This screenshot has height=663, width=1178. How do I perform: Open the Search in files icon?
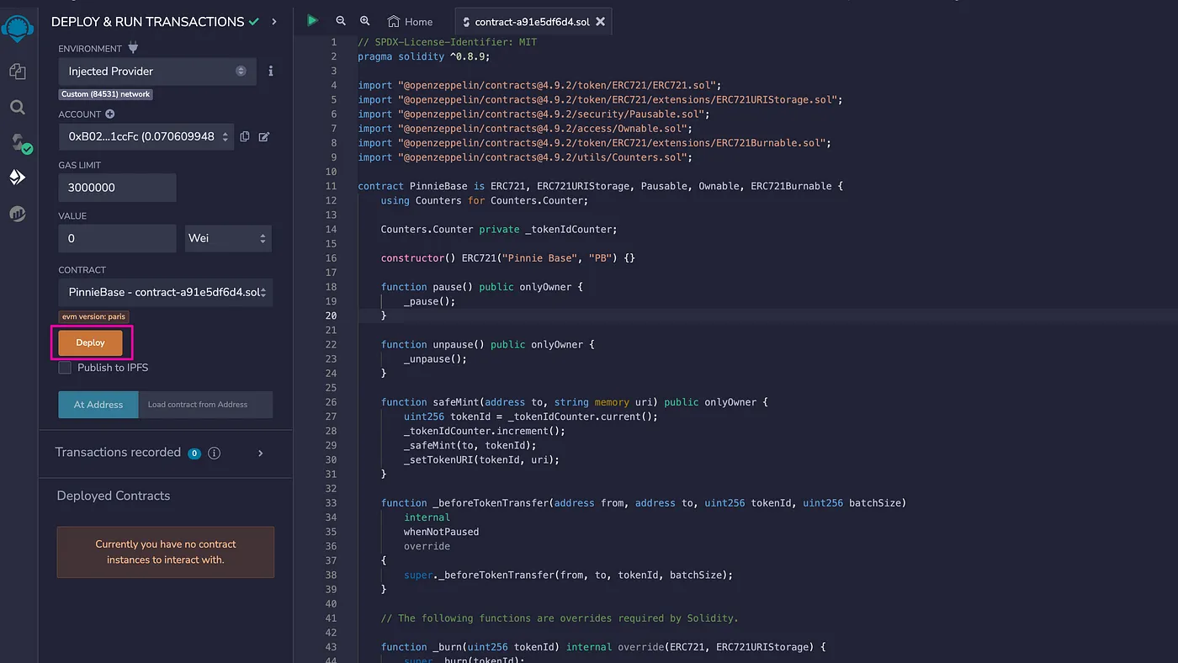click(17, 107)
